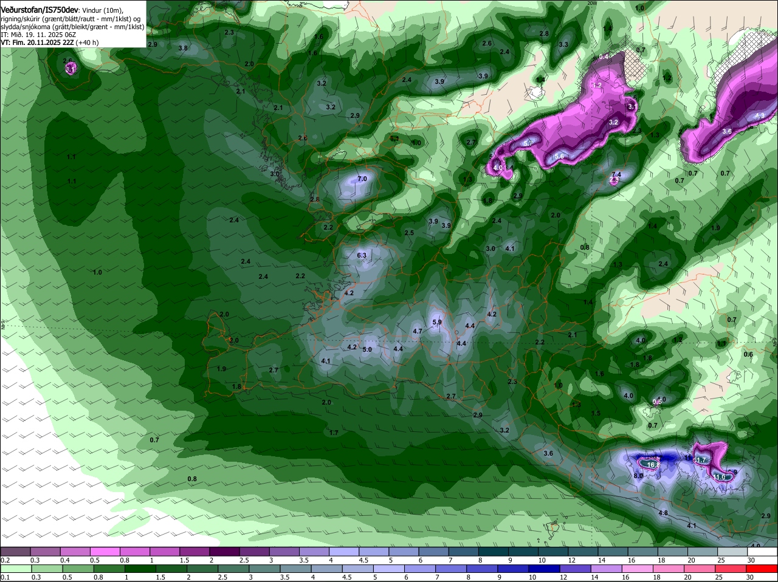Click the 16.8 precipitation maximum label

653,465
